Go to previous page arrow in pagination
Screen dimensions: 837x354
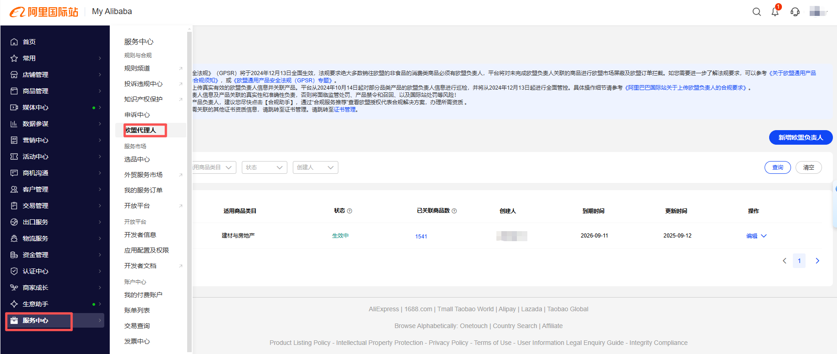(x=784, y=261)
